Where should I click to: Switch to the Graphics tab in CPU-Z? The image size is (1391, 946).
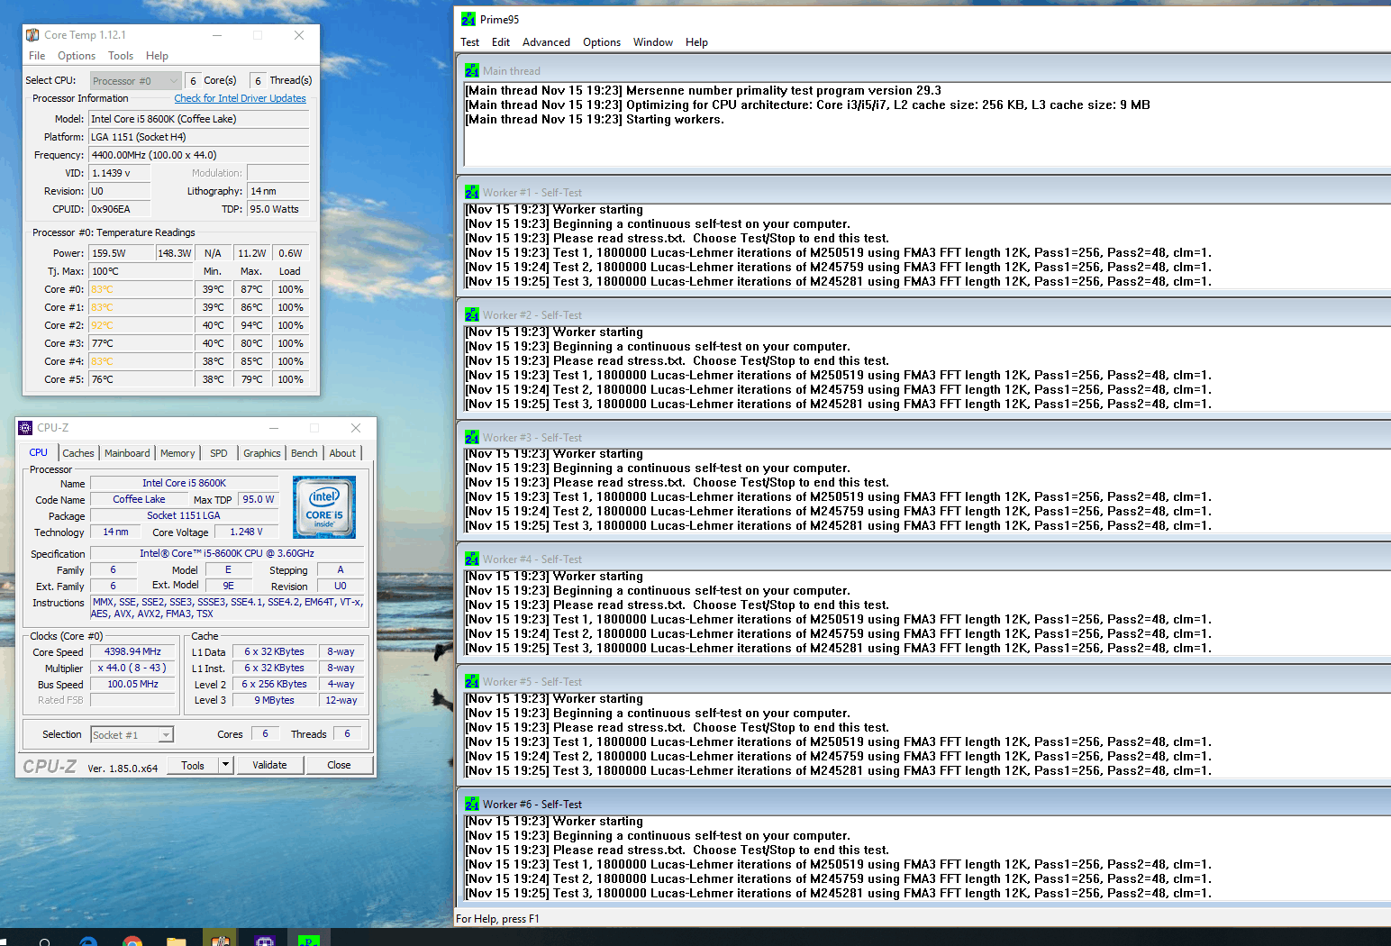pyautogui.click(x=262, y=453)
